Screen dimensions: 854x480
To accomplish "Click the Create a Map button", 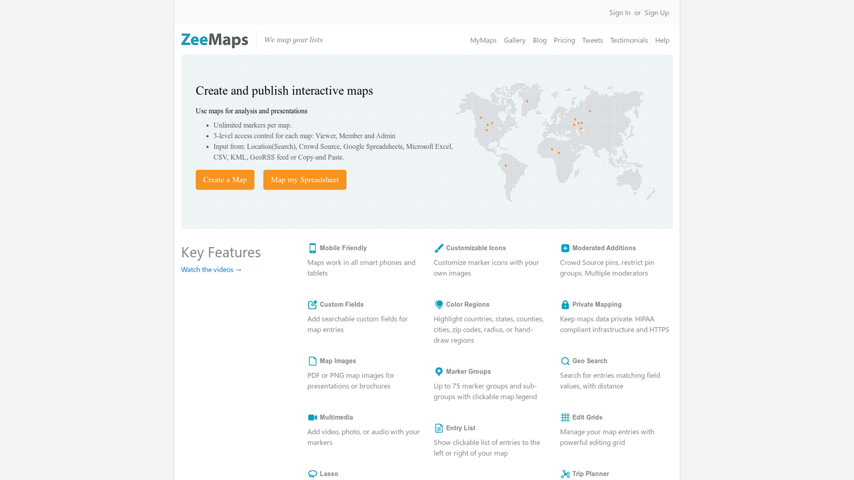I will pyautogui.click(x=225, y=180).
